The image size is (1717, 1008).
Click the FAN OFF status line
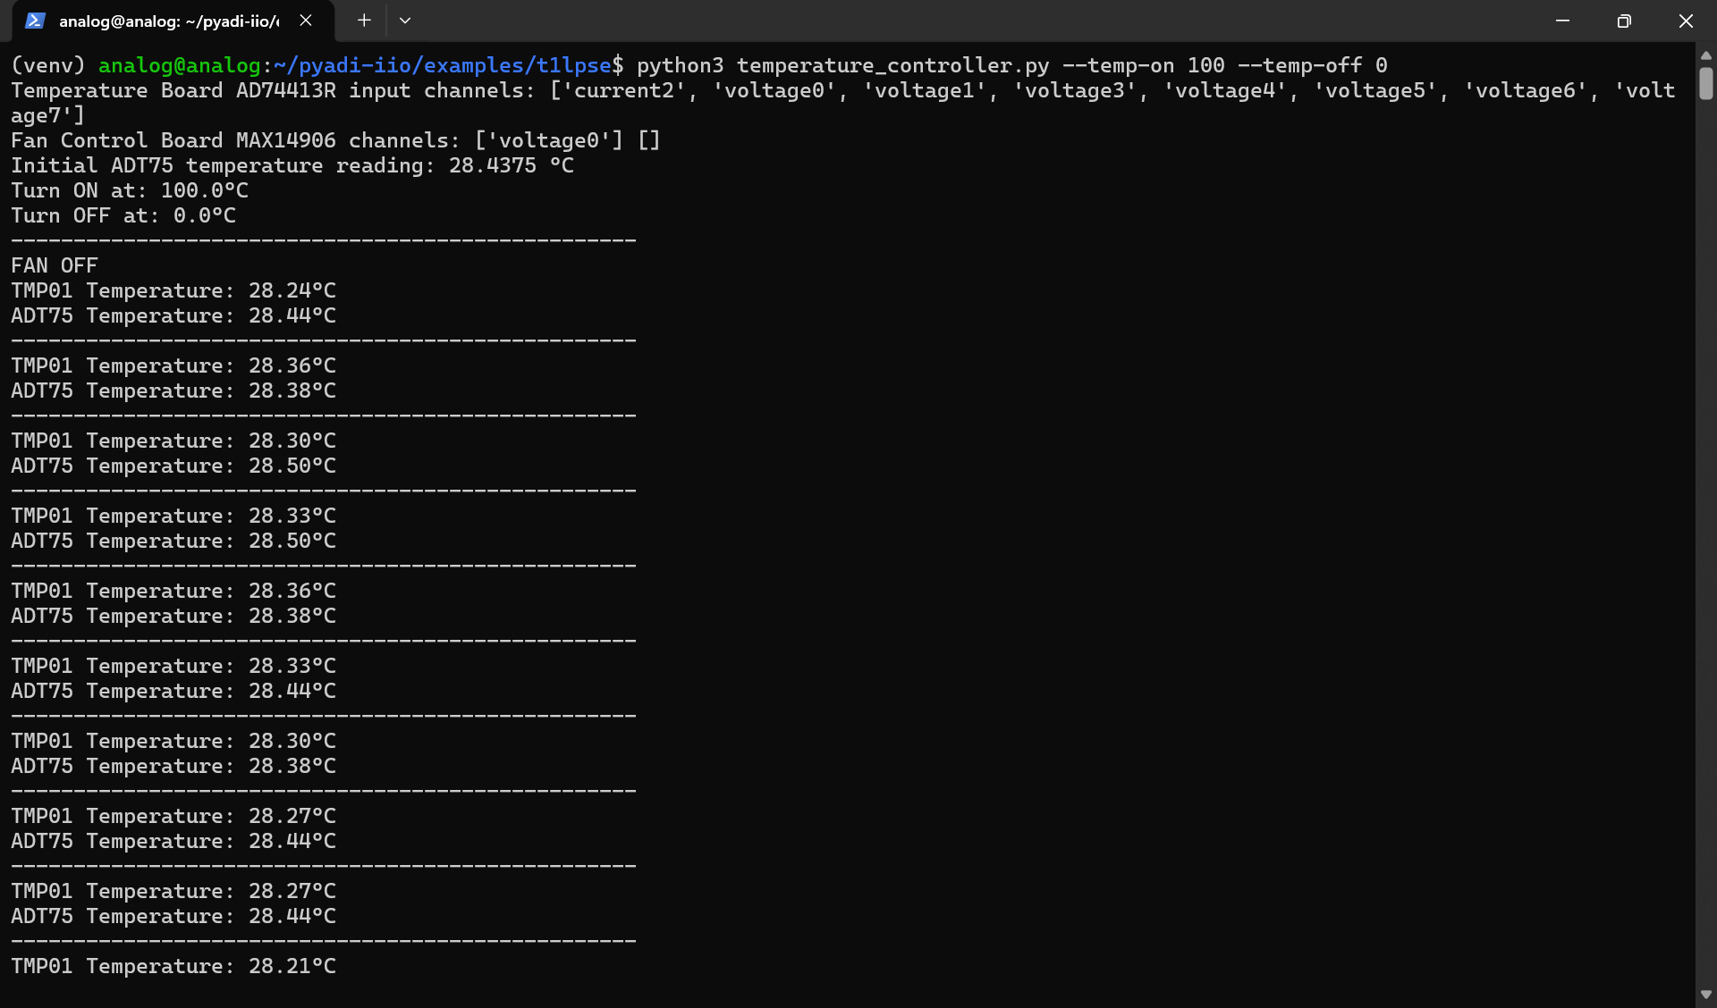pyautogui.click(x=54, y=265)
